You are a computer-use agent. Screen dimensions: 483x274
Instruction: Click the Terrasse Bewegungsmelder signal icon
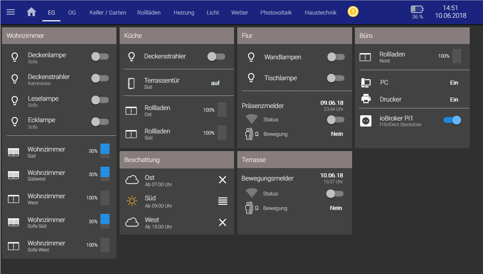pyautogui.click(x=252, y=193)
